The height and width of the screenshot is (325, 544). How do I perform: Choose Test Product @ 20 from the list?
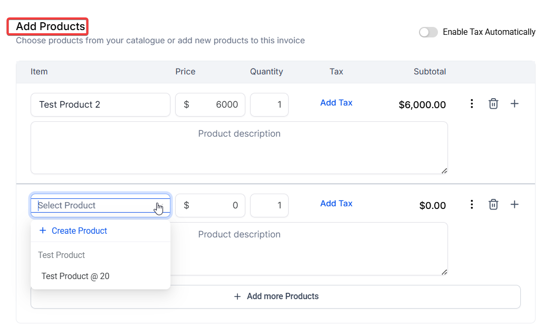[75, 276]
